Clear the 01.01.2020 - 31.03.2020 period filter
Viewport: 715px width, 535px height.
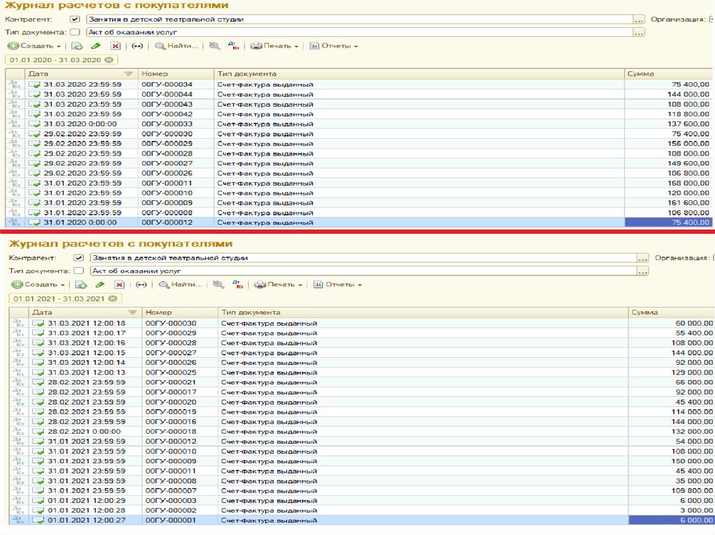pyautogui.click(x=108, y=60)
